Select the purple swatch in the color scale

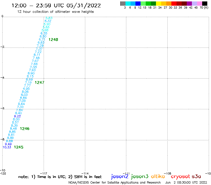coord(189,3)
